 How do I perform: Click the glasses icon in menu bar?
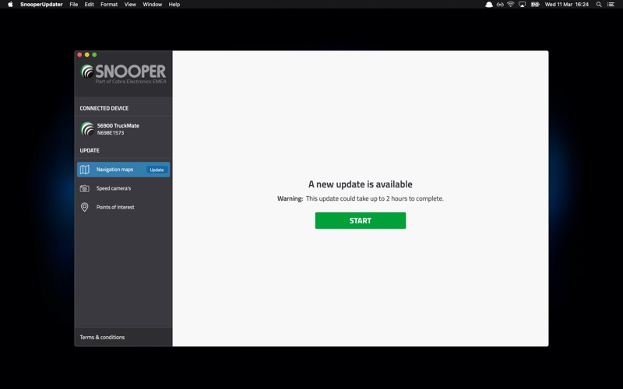pyautogui.click(x=500, y=5)
